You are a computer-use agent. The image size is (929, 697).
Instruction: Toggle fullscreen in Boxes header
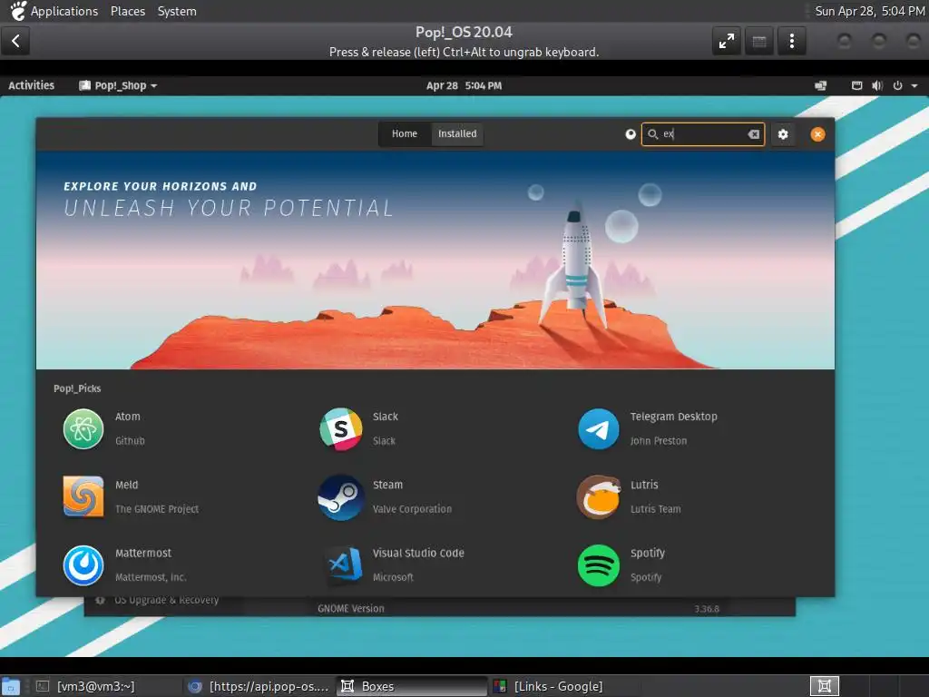tap(727, 41)
